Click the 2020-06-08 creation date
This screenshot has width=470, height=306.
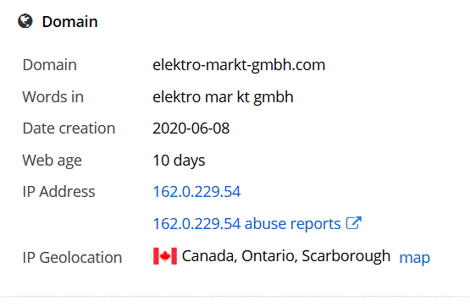coord(191,128)
